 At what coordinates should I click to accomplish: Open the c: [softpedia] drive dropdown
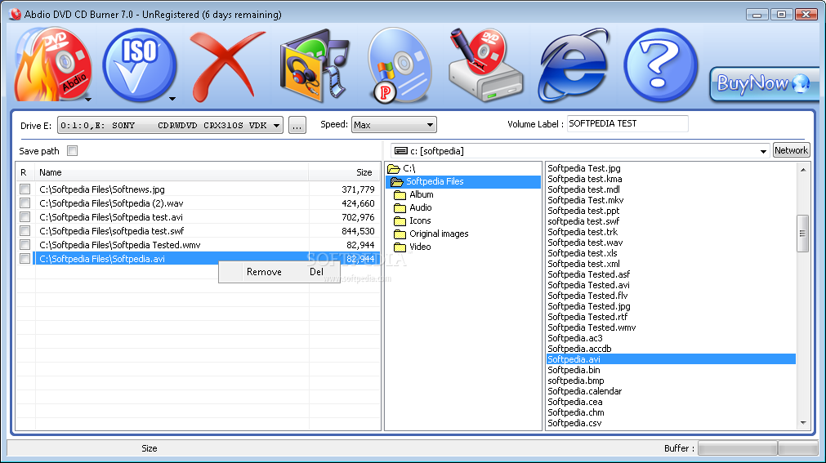tap(581, 151)
